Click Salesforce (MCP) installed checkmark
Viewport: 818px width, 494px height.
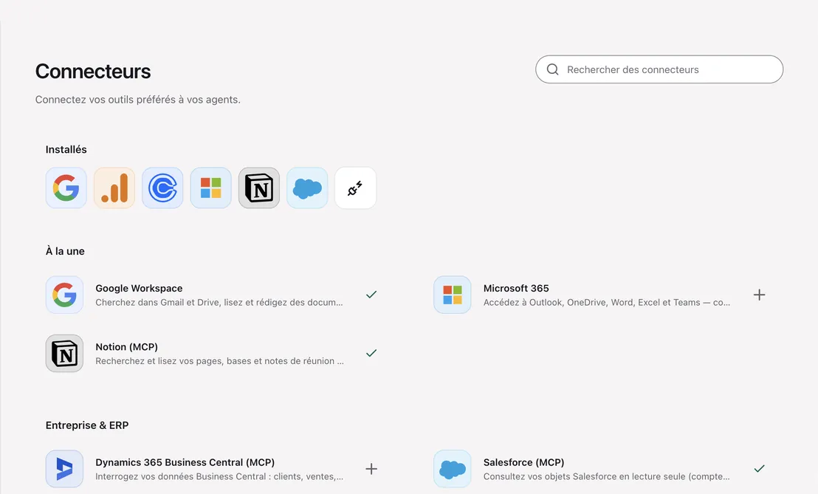click(x=760, y=468)
